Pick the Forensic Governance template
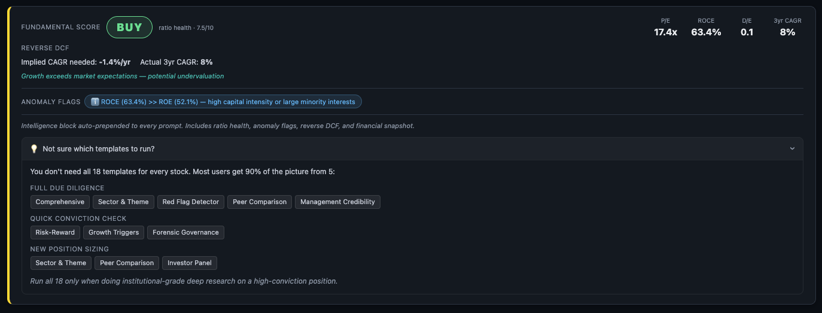822x313 pixels. 185,232
